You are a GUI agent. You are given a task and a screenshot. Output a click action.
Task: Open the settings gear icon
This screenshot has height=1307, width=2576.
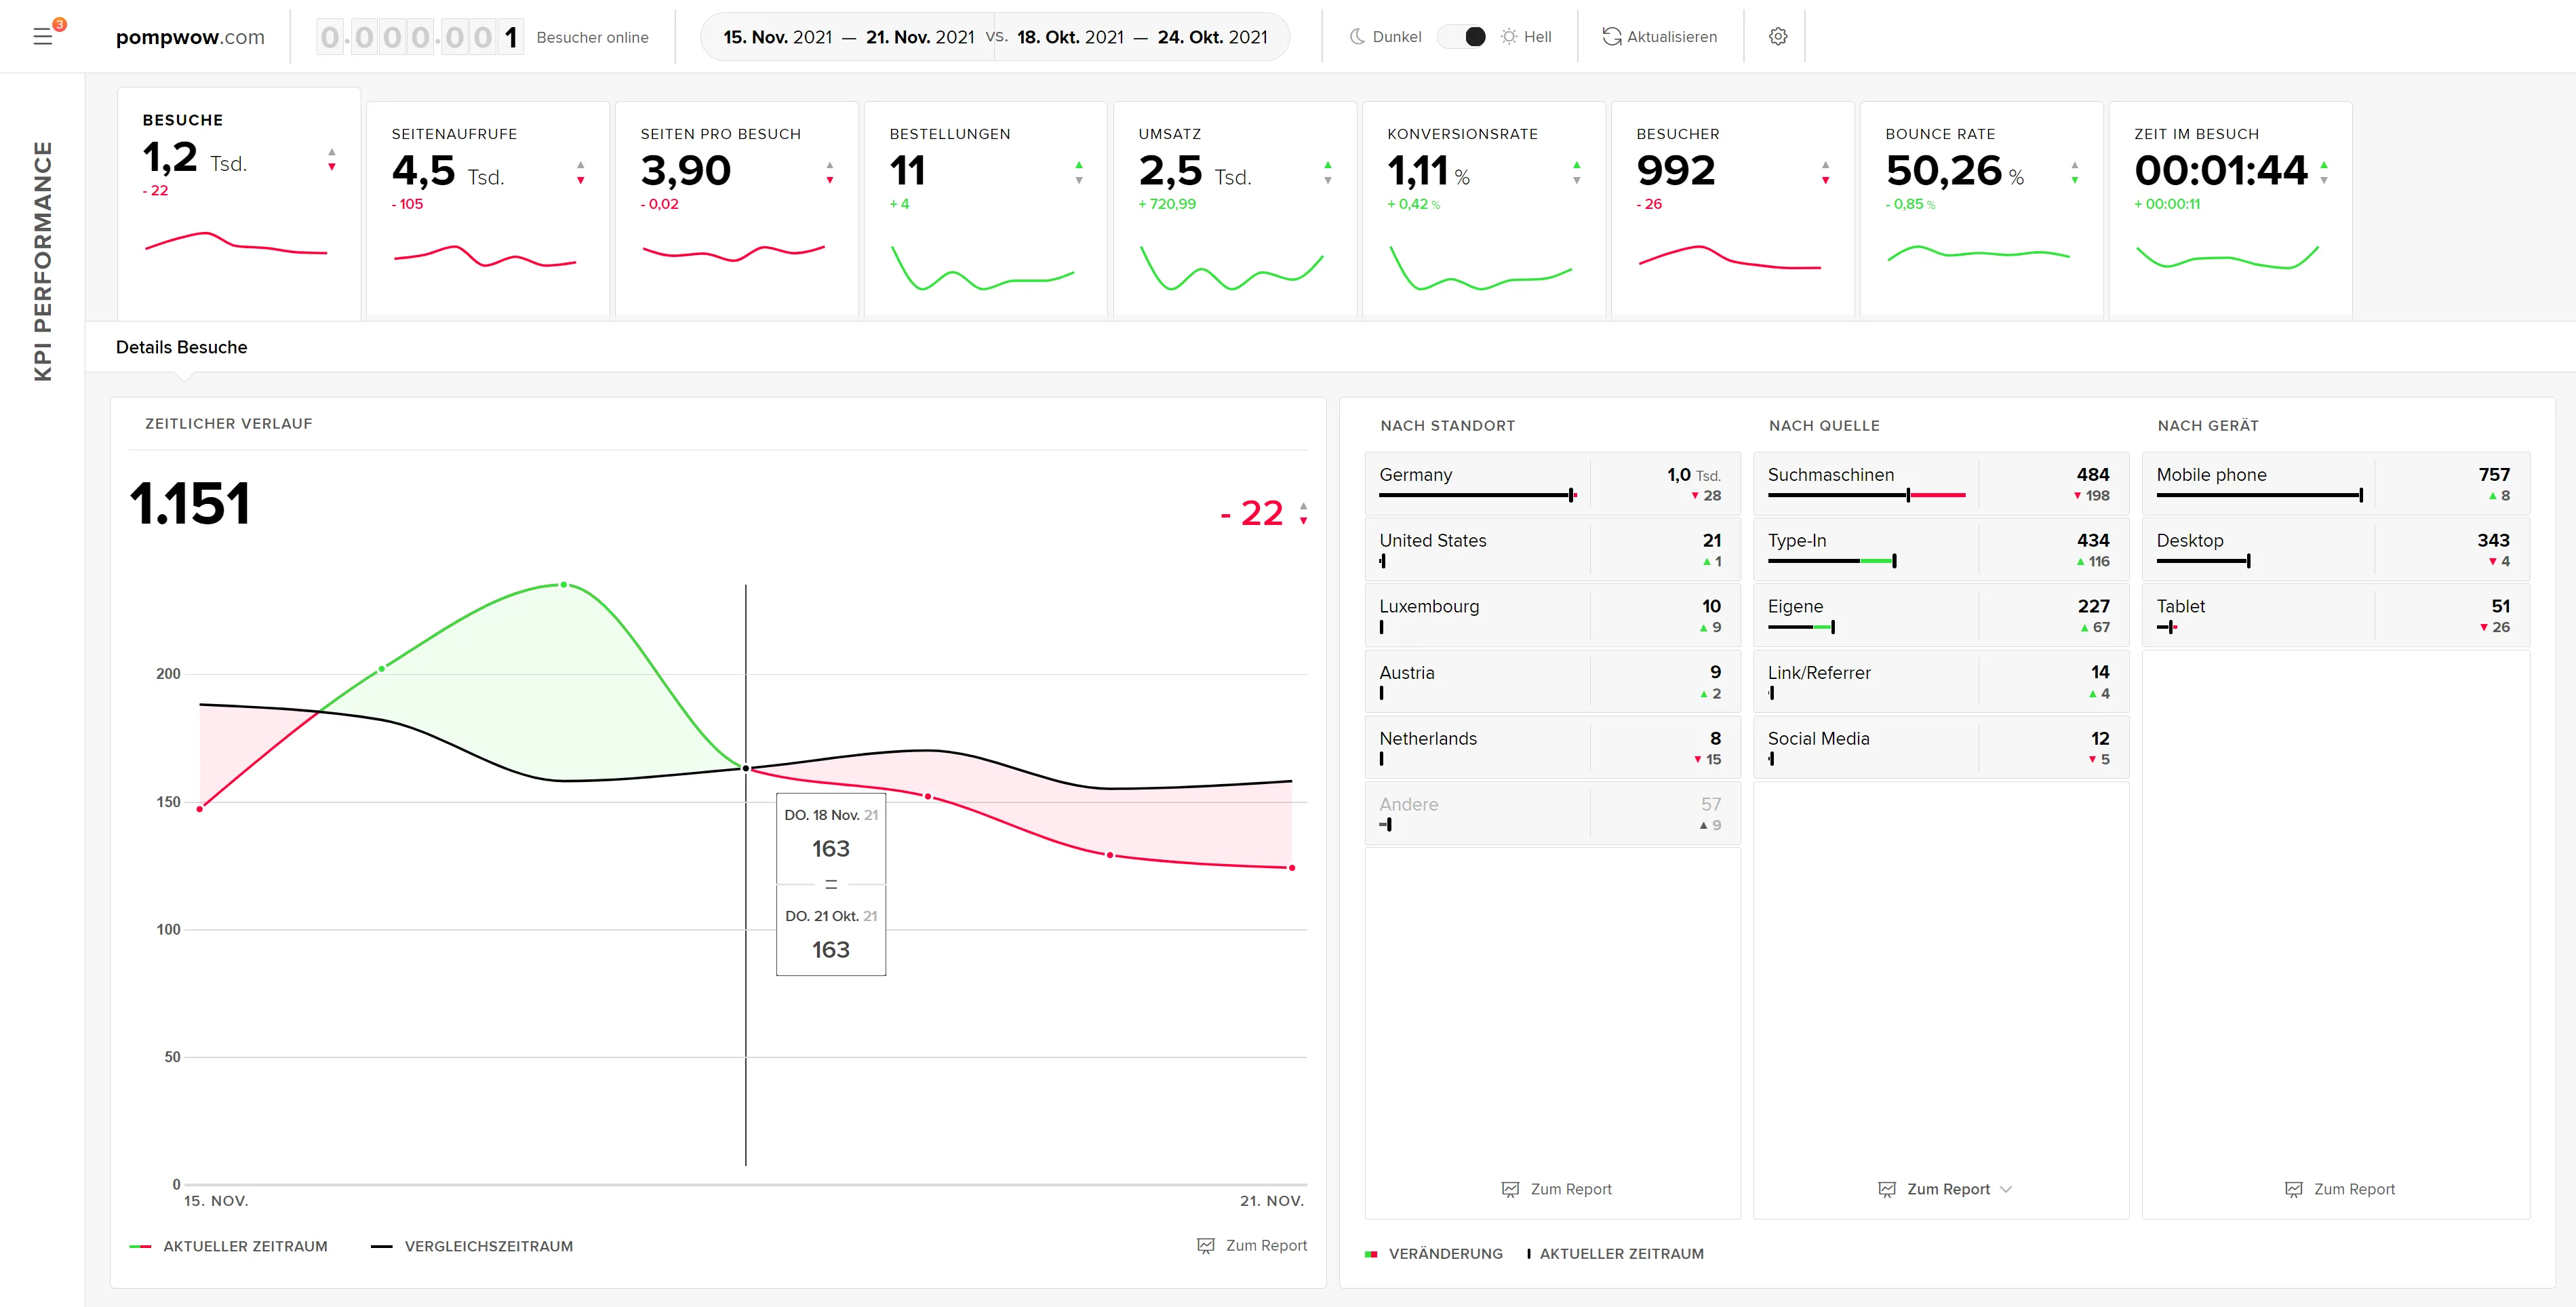[1777, 36]
